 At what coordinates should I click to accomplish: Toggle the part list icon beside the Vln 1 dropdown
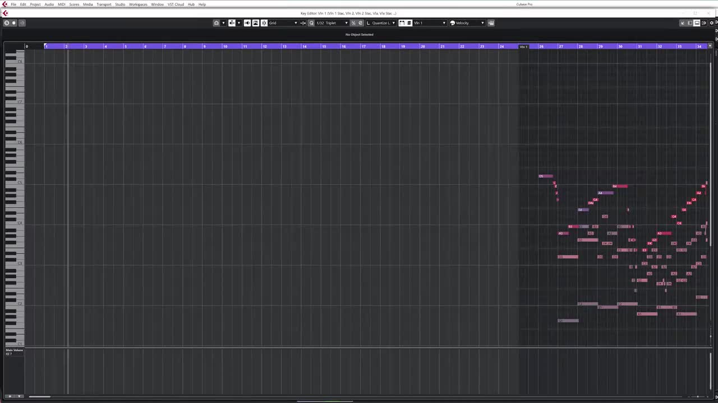pyautogui.click(x=409, y=23)
